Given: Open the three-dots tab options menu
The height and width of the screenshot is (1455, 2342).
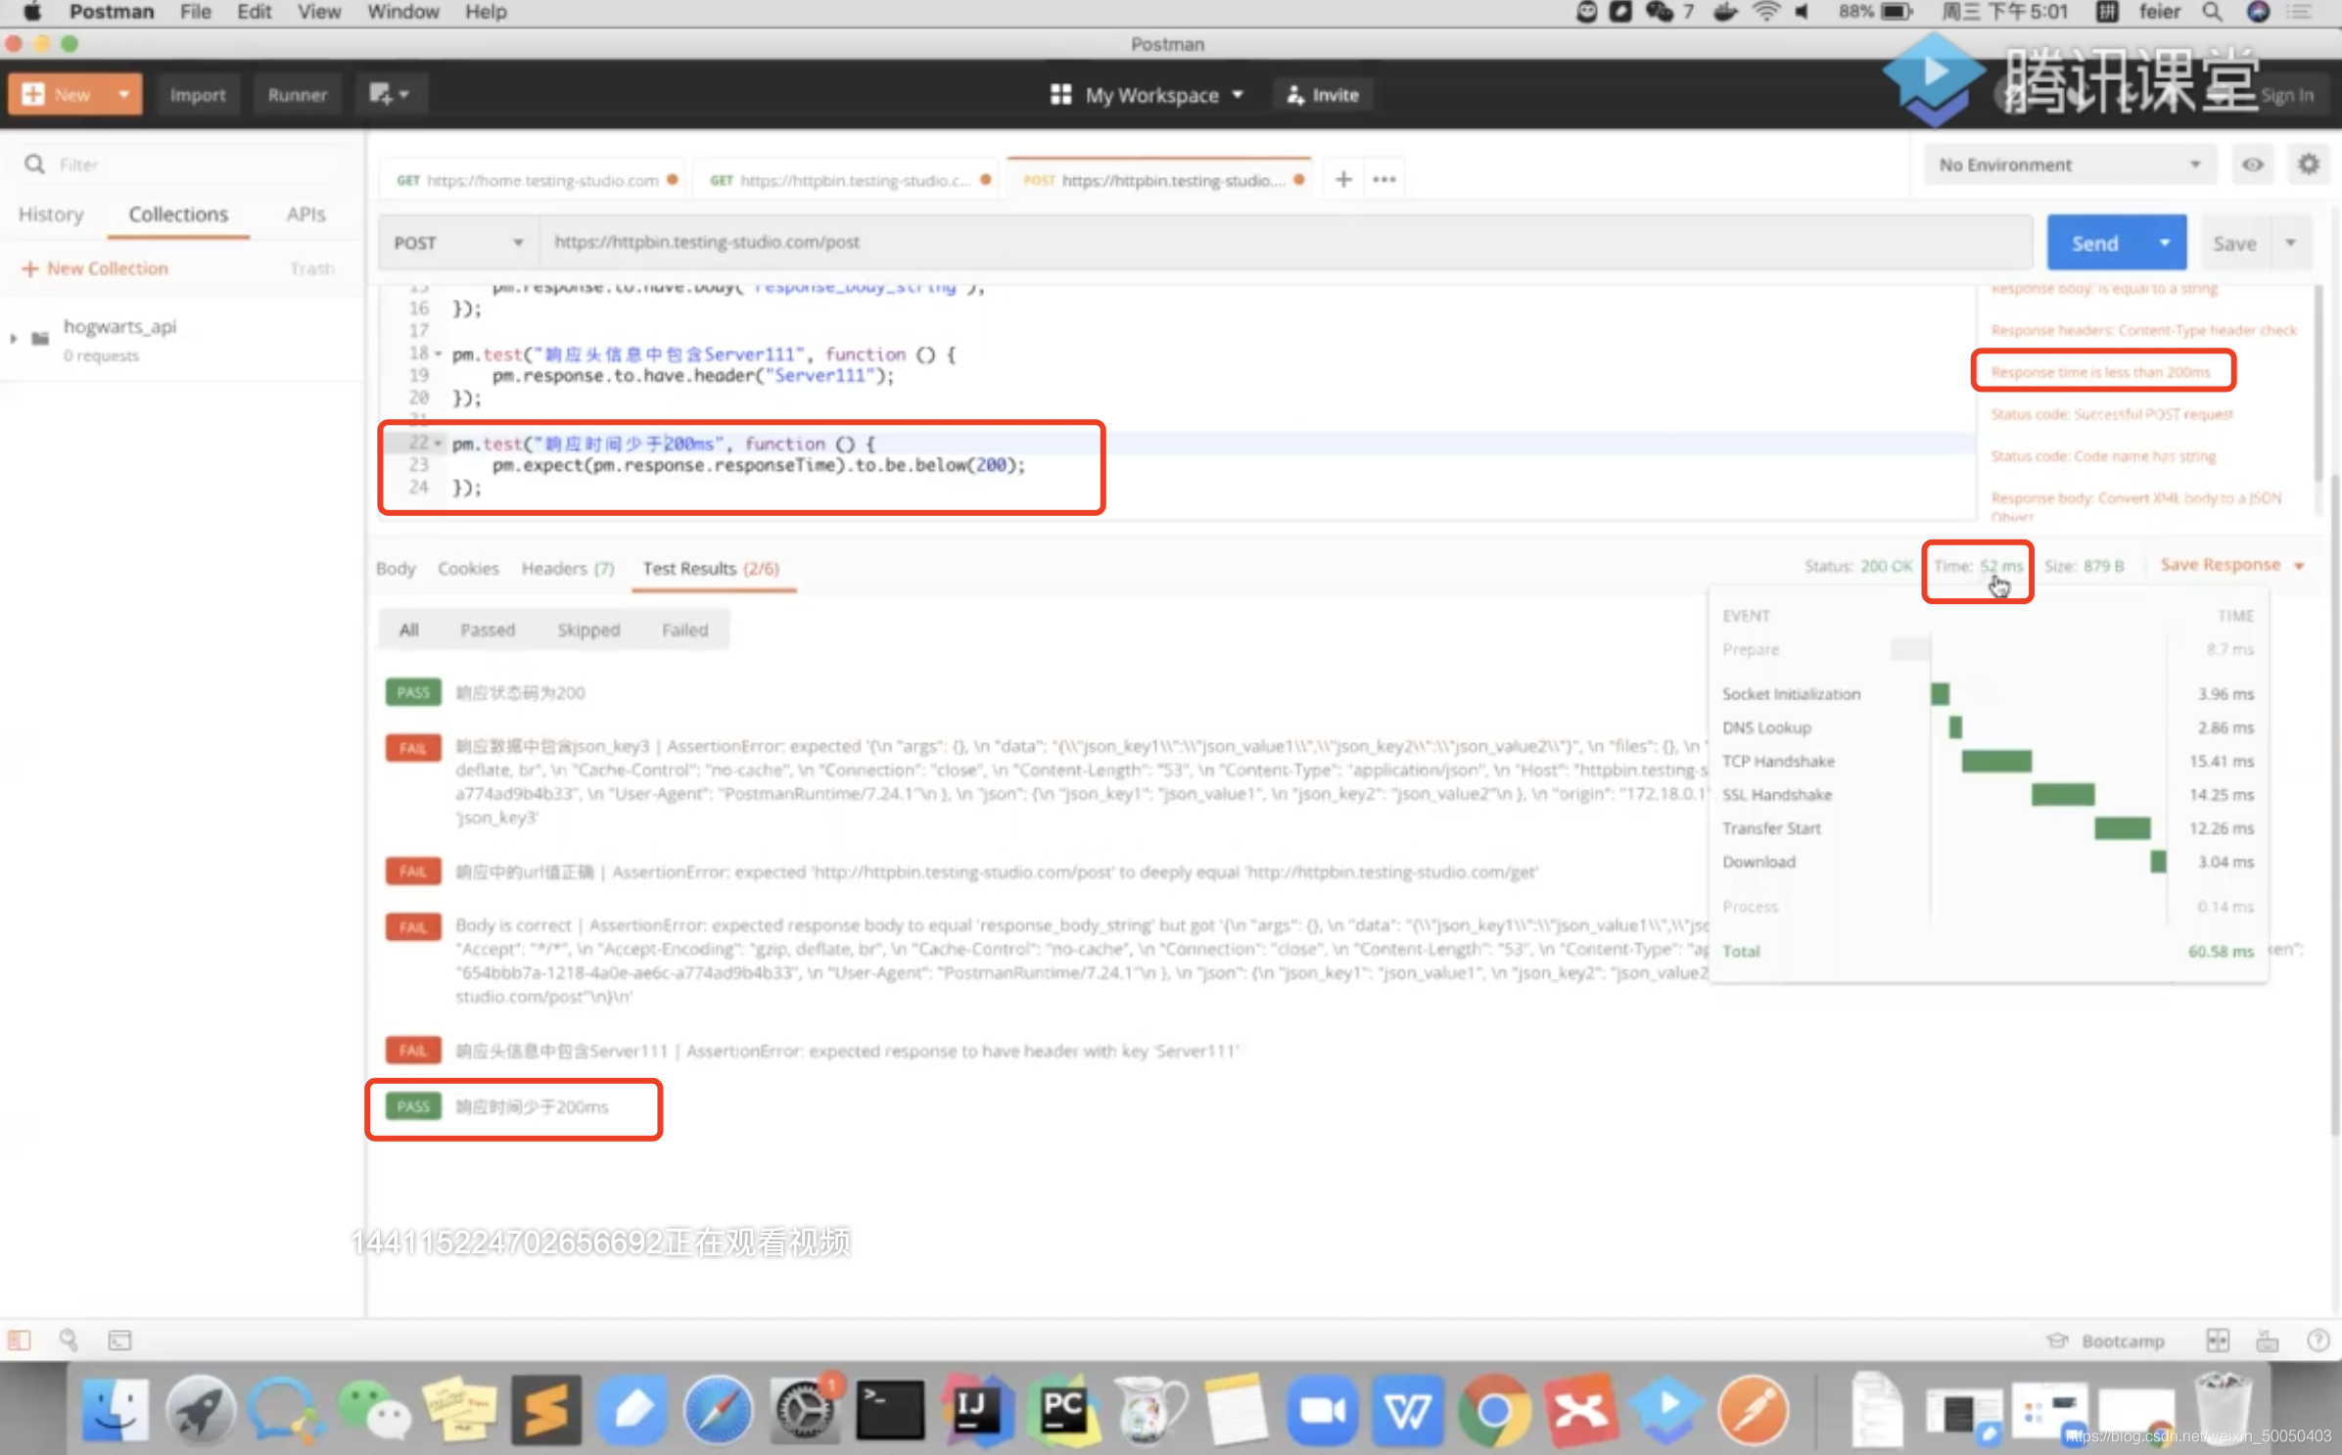Looking at the screenshot, I should click(x=1383, y=179).
